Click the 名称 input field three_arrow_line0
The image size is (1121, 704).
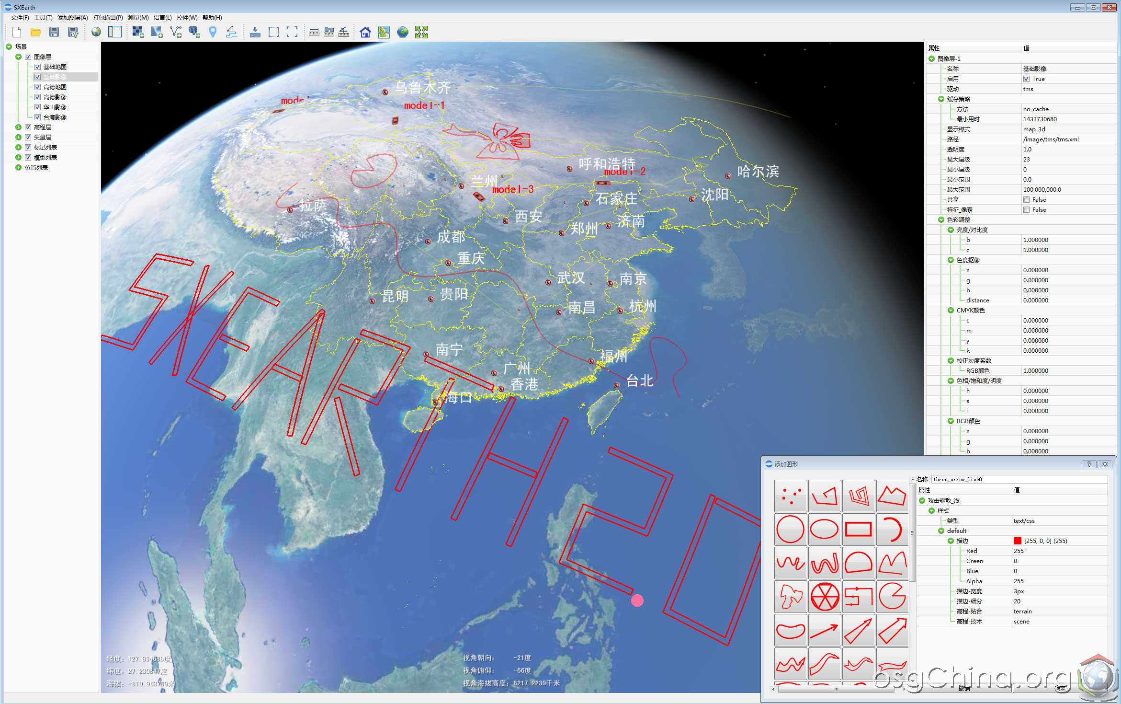click(1019, 479)
